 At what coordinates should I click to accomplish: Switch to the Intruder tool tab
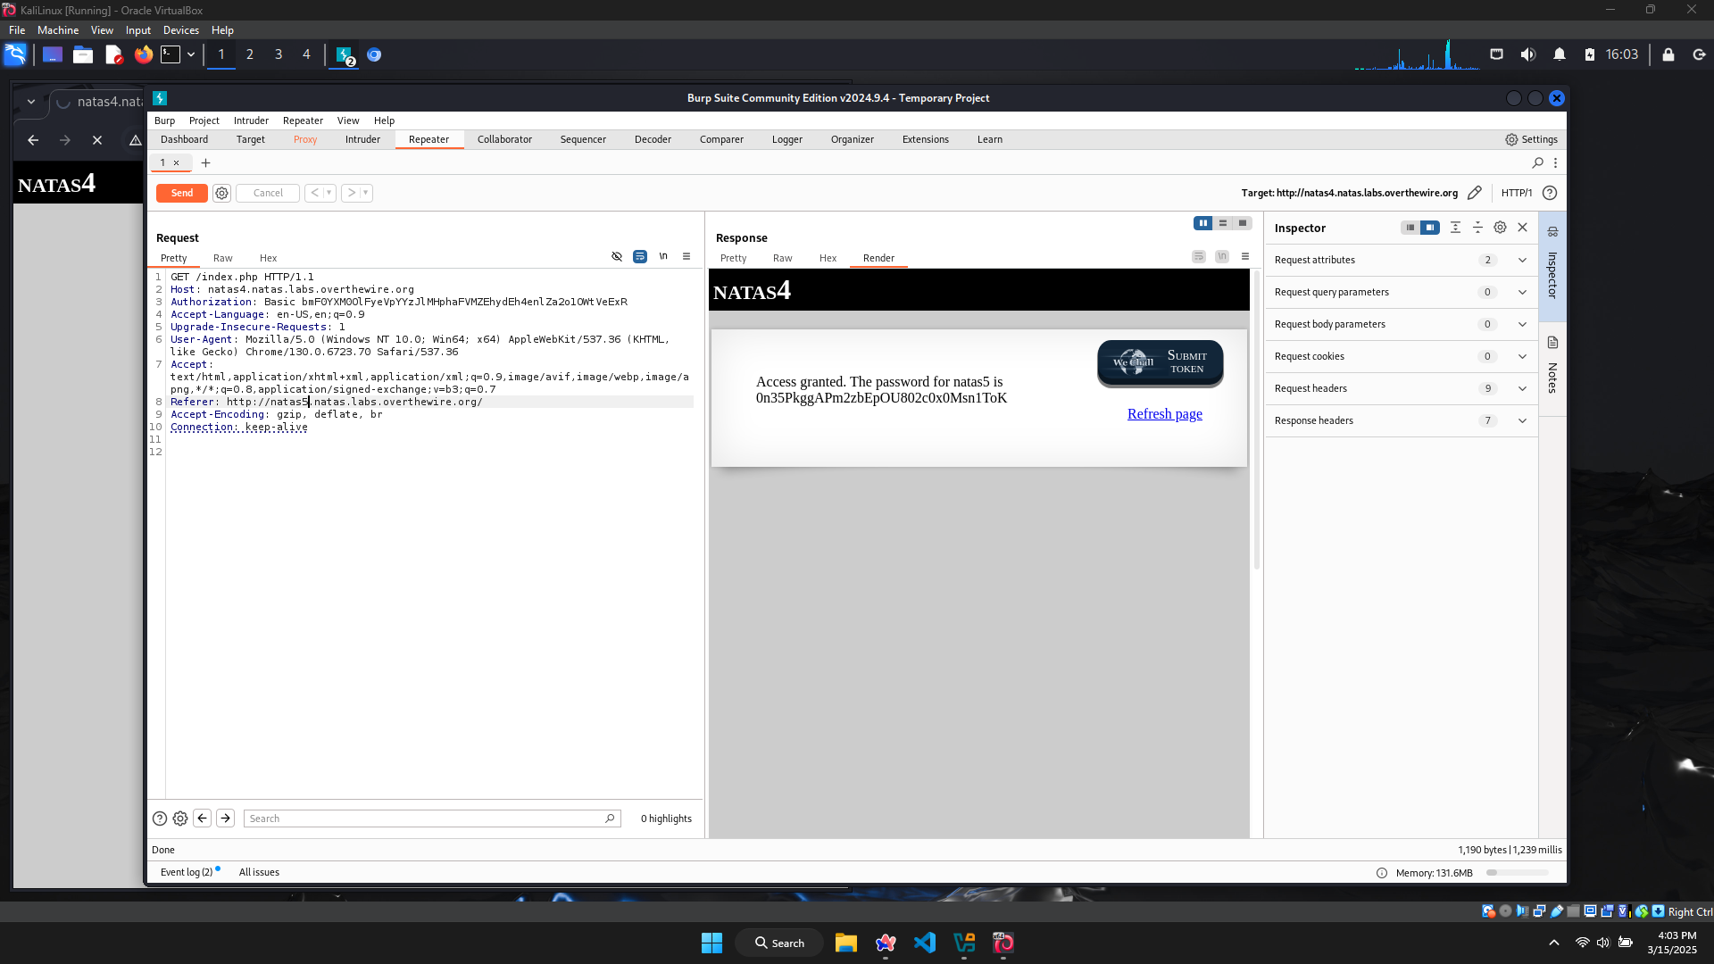pos(362,139)
